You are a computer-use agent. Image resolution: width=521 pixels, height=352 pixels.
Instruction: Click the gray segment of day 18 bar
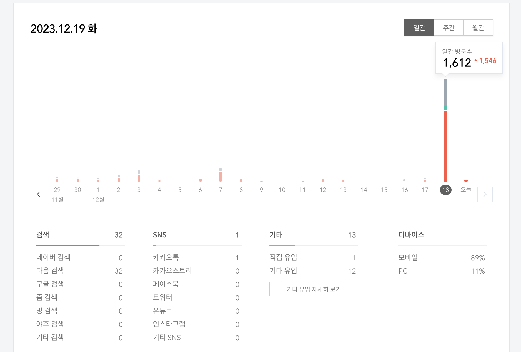pyautogui.click(x=445, y=92)
